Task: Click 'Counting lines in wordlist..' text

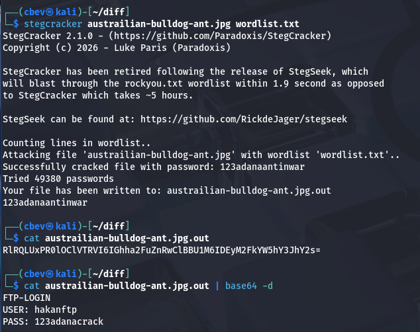Action: pos(73,143)
